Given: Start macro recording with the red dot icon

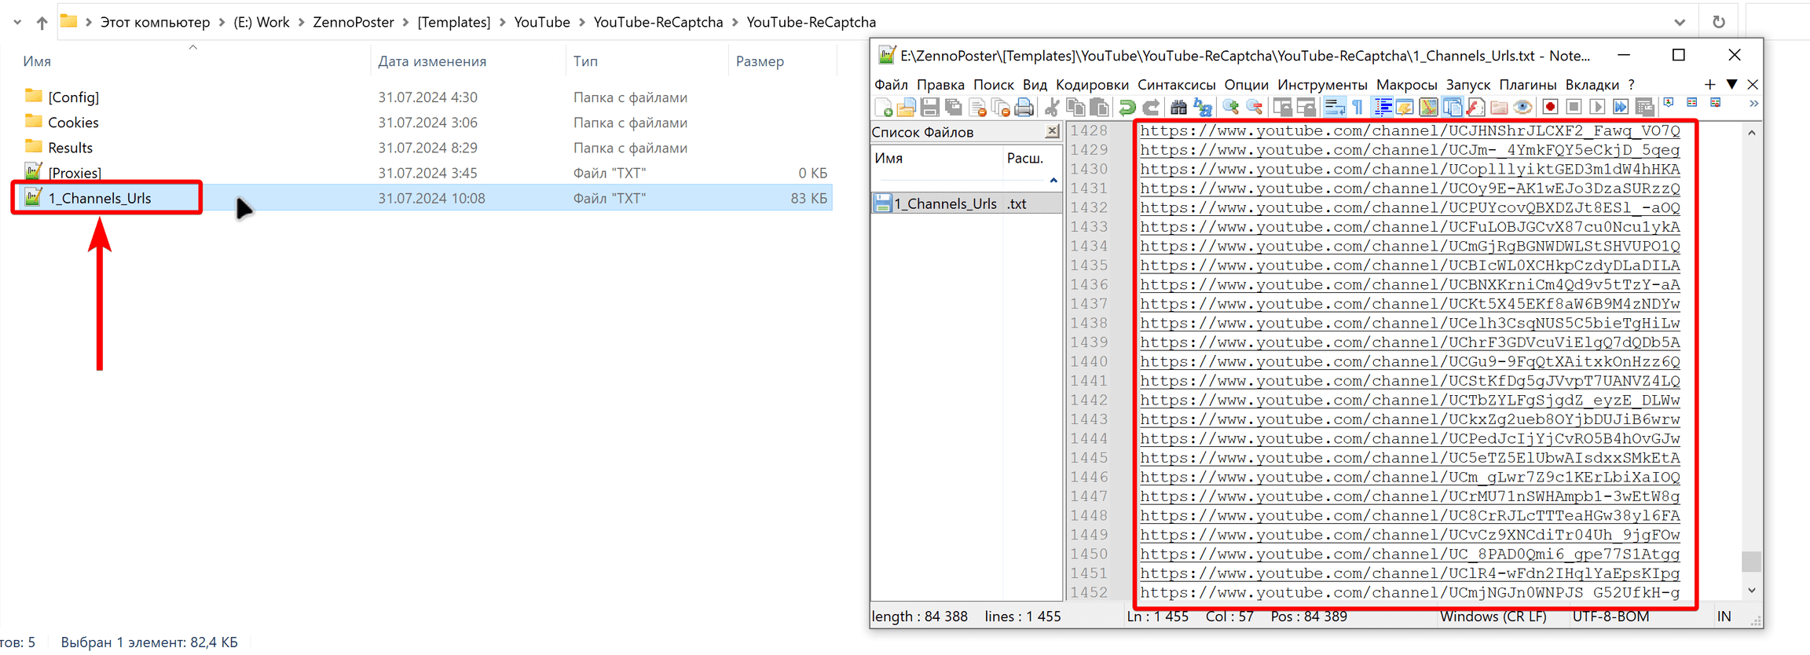Looking at the screenshot, I should pos(1550,108).
